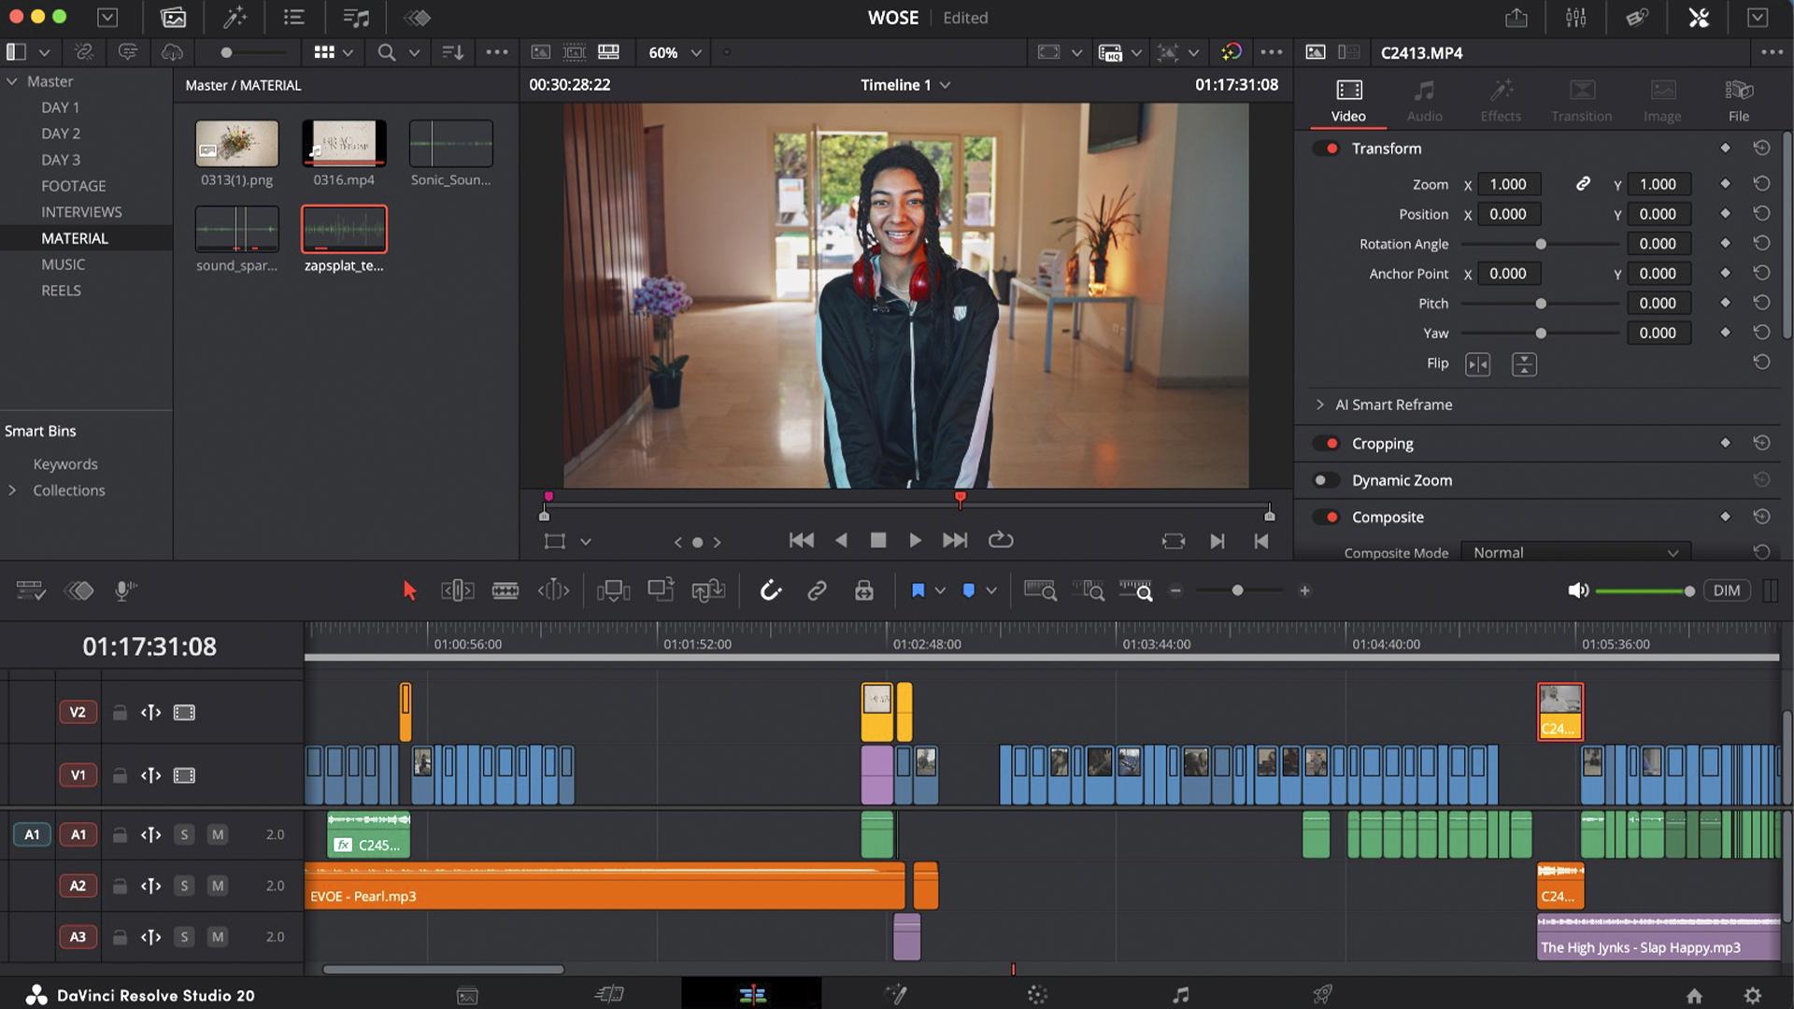Adjust the timeline zoom slider
This screenshot has width=1794, height=1009.
(1239, 590)
